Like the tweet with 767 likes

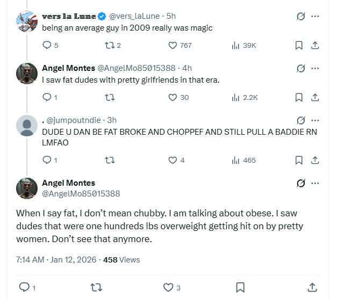coord(173,46)
